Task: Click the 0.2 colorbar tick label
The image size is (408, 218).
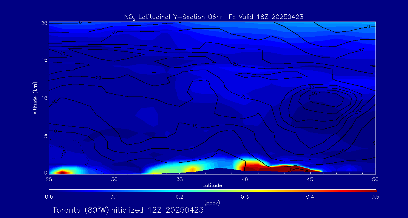Action: (180, 197)
